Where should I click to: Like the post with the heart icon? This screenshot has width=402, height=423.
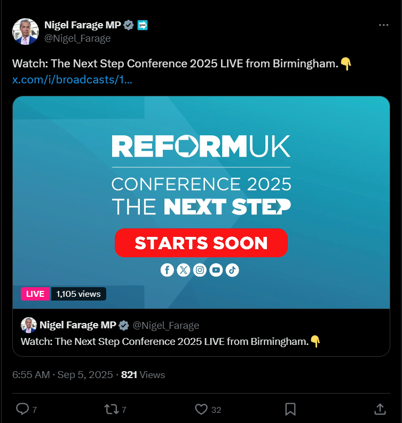(201, 409)
